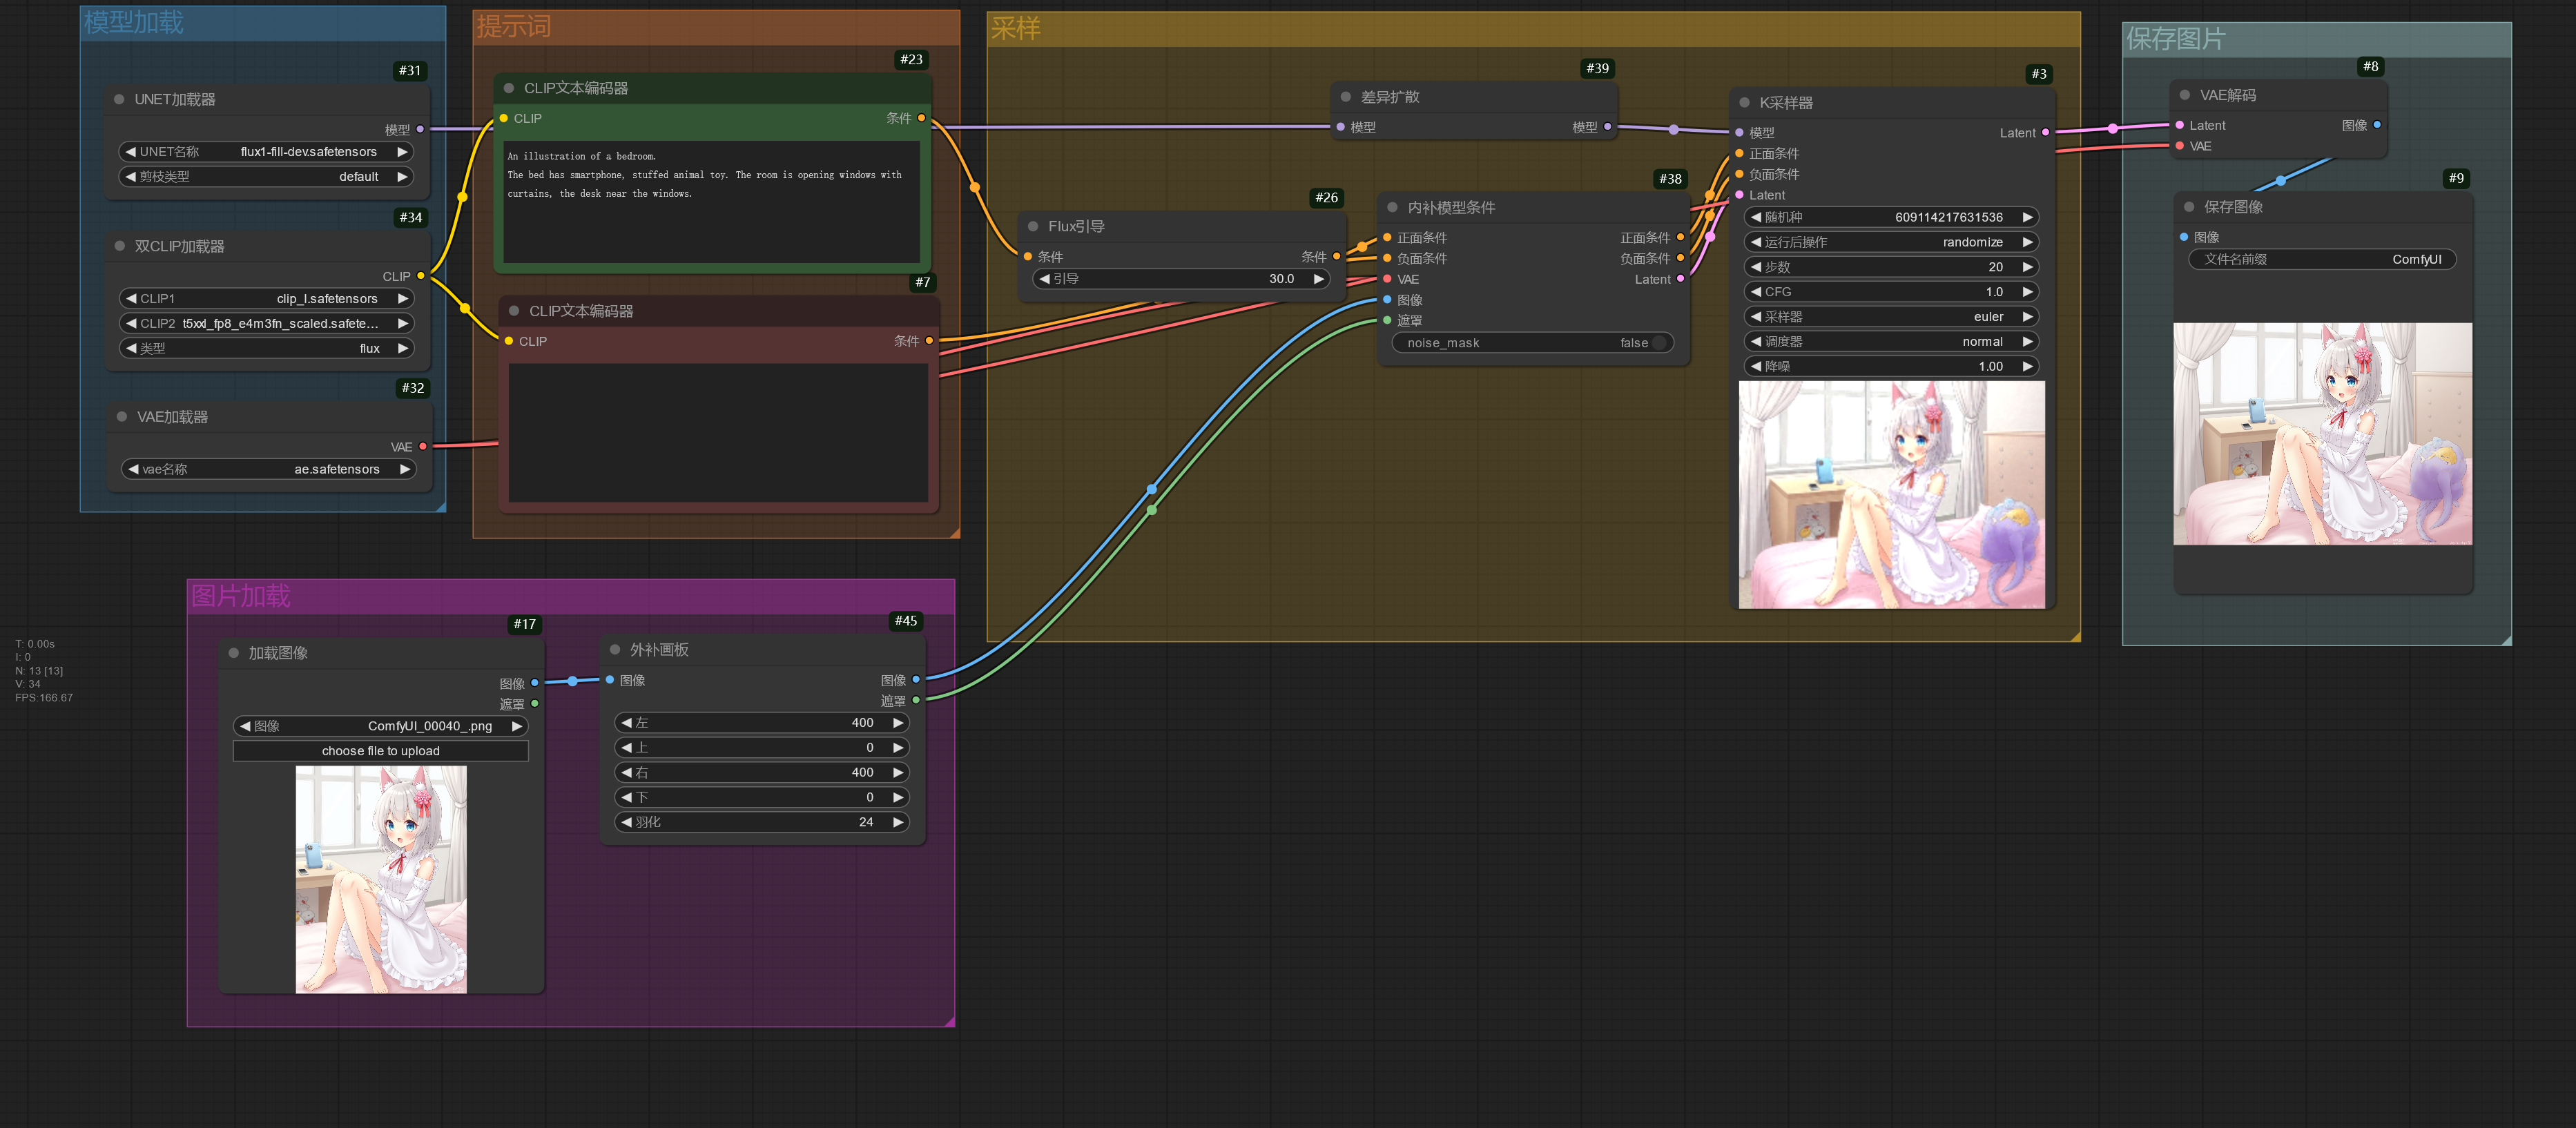
Task: Collapse the green CLIP文本编码器 node title dot
Action: [510, 88]
